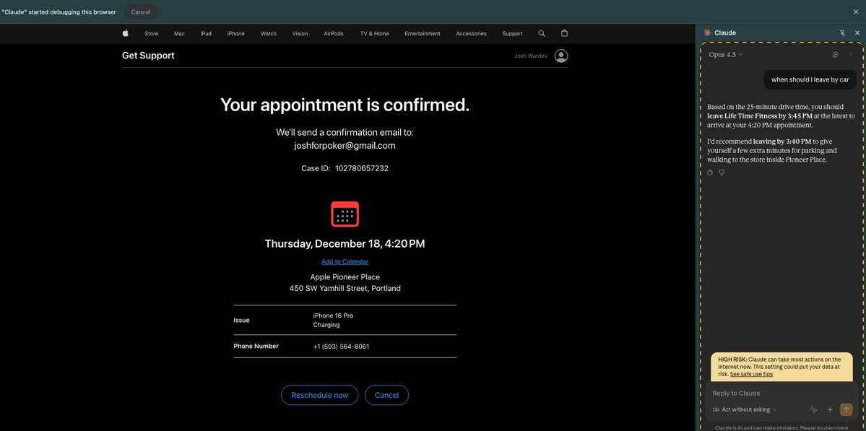This screenshot has width=866, height=431.
Task: Open the Opus 4.5 model selector
Action: 726,55
